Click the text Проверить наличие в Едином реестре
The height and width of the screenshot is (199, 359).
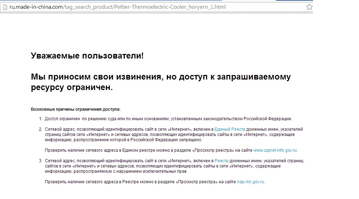(147, 150)
